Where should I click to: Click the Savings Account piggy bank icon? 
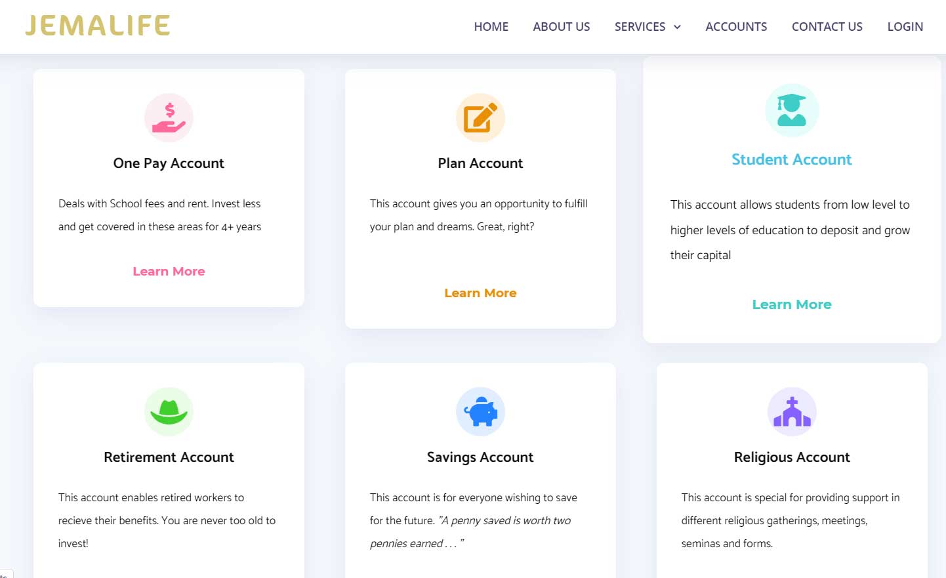point(480,411)
